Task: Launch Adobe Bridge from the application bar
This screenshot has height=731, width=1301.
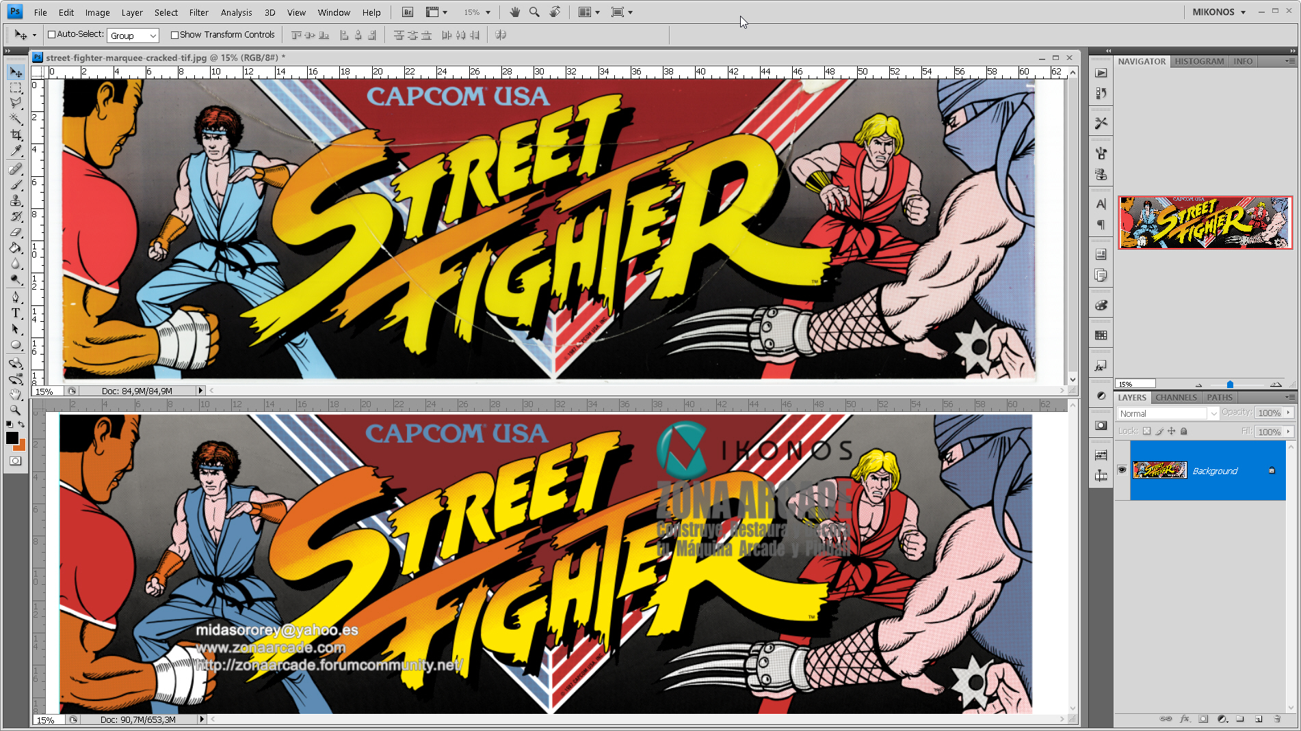Action: point(408,12)
